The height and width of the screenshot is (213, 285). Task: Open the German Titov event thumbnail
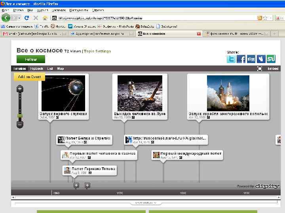click(x=67, y=170)
